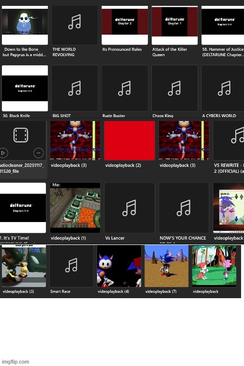Screen dimensions: 244x366
Task: Click the "30. Black Knife" file name
Action: coord(16,116)
